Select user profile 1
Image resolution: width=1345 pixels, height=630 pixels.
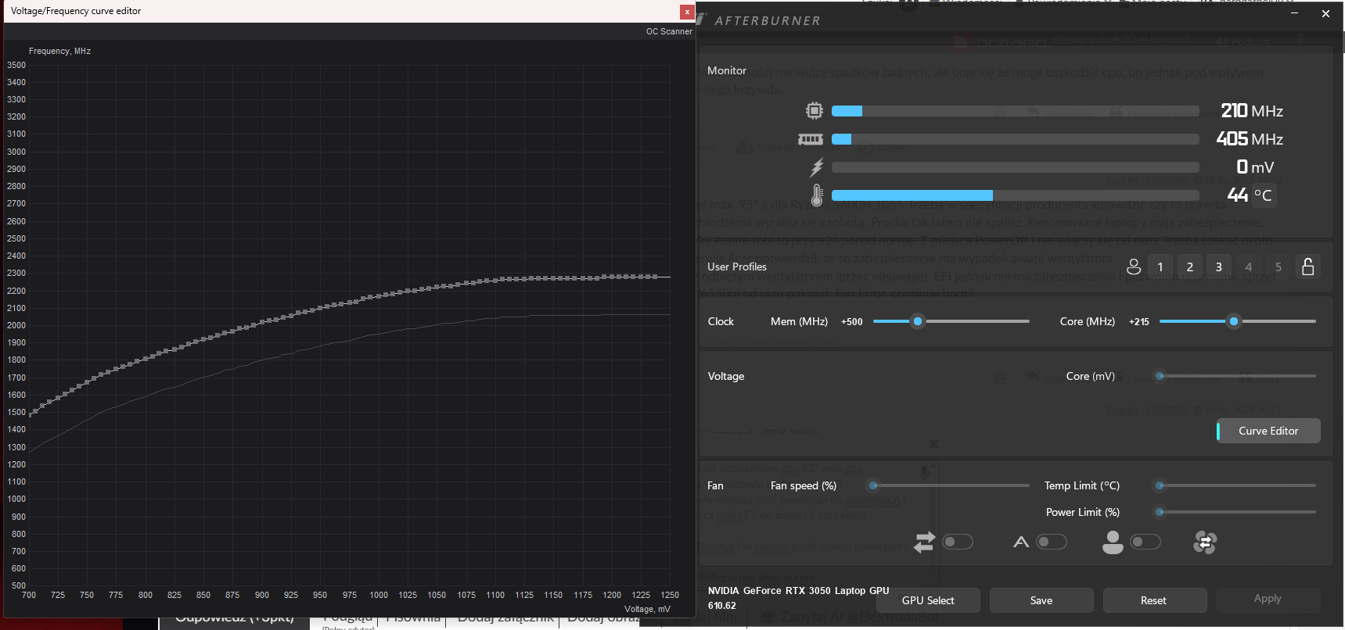click(1160, 267)
